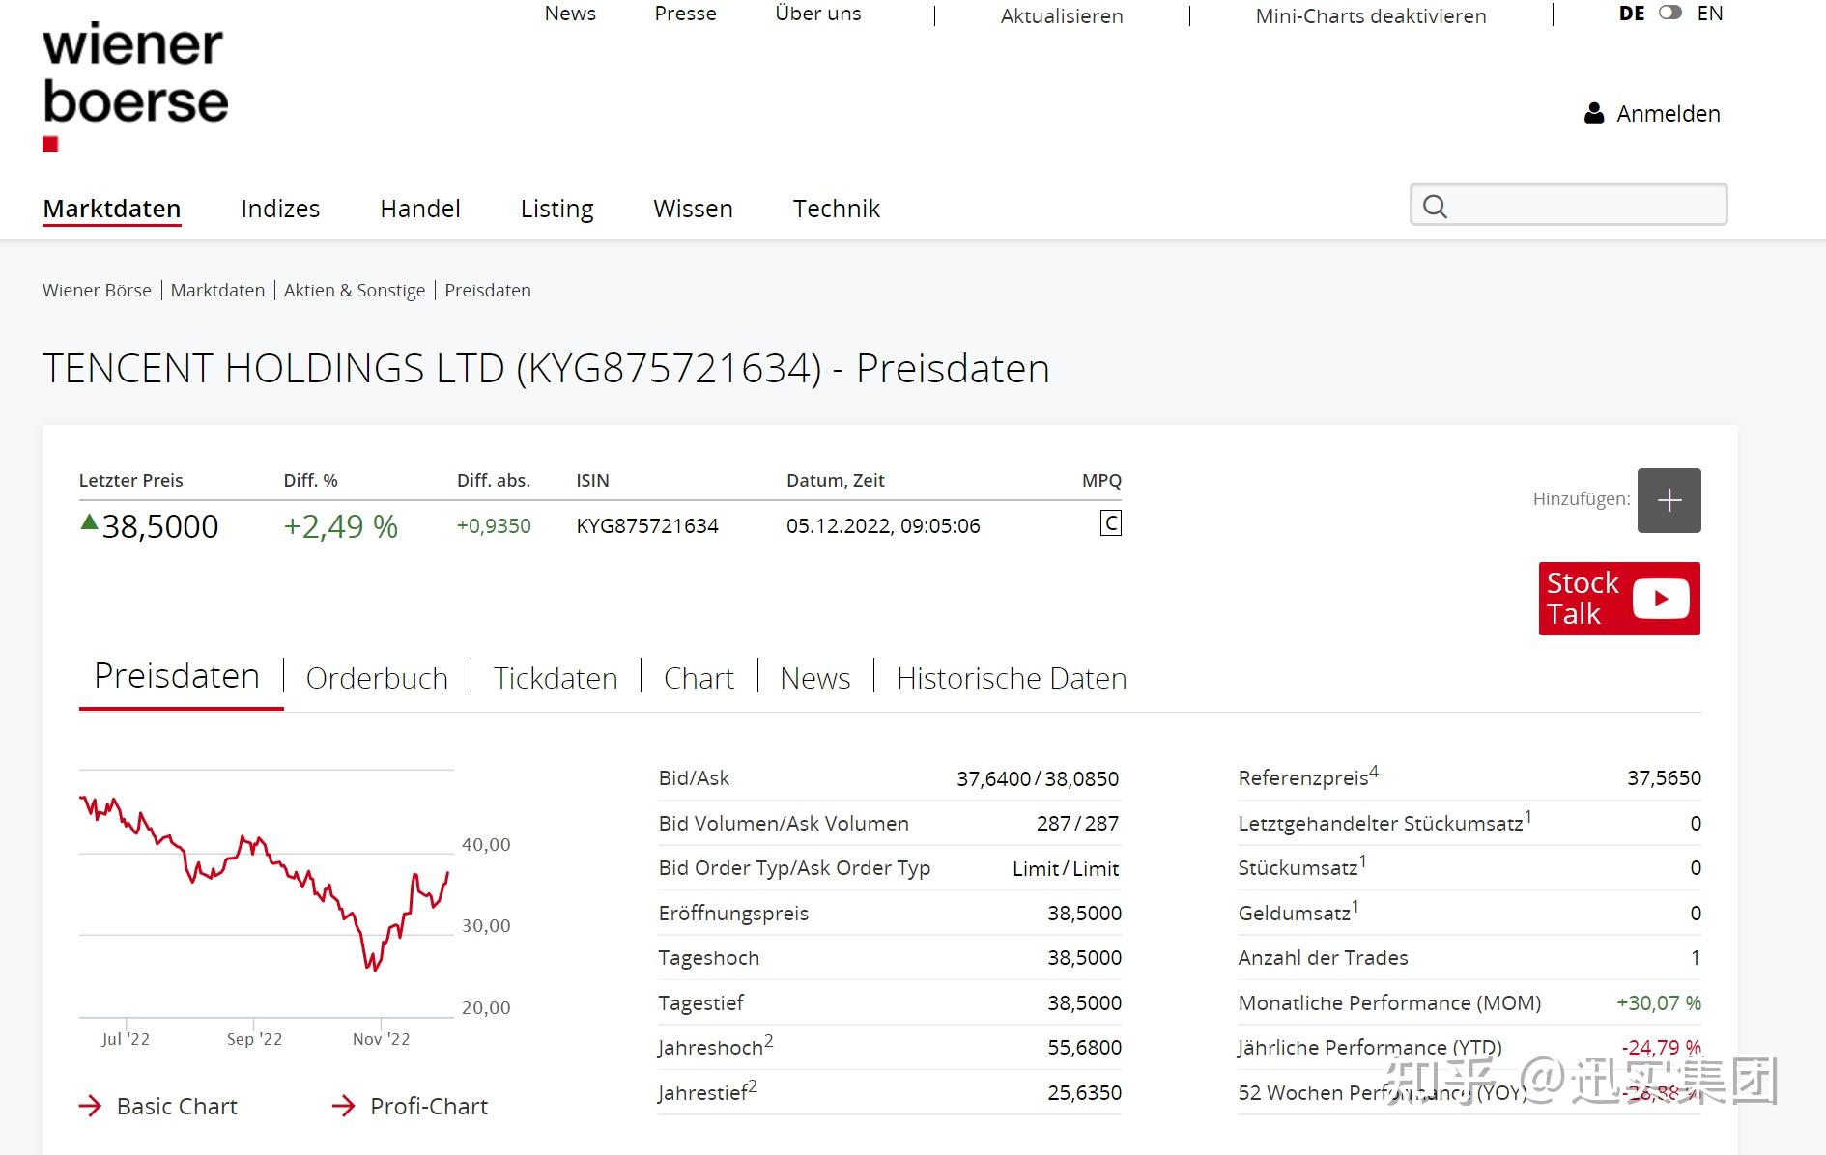Open the Basic Chart link
This screenshot has width=1826, height=1155.
(177, 1106)
